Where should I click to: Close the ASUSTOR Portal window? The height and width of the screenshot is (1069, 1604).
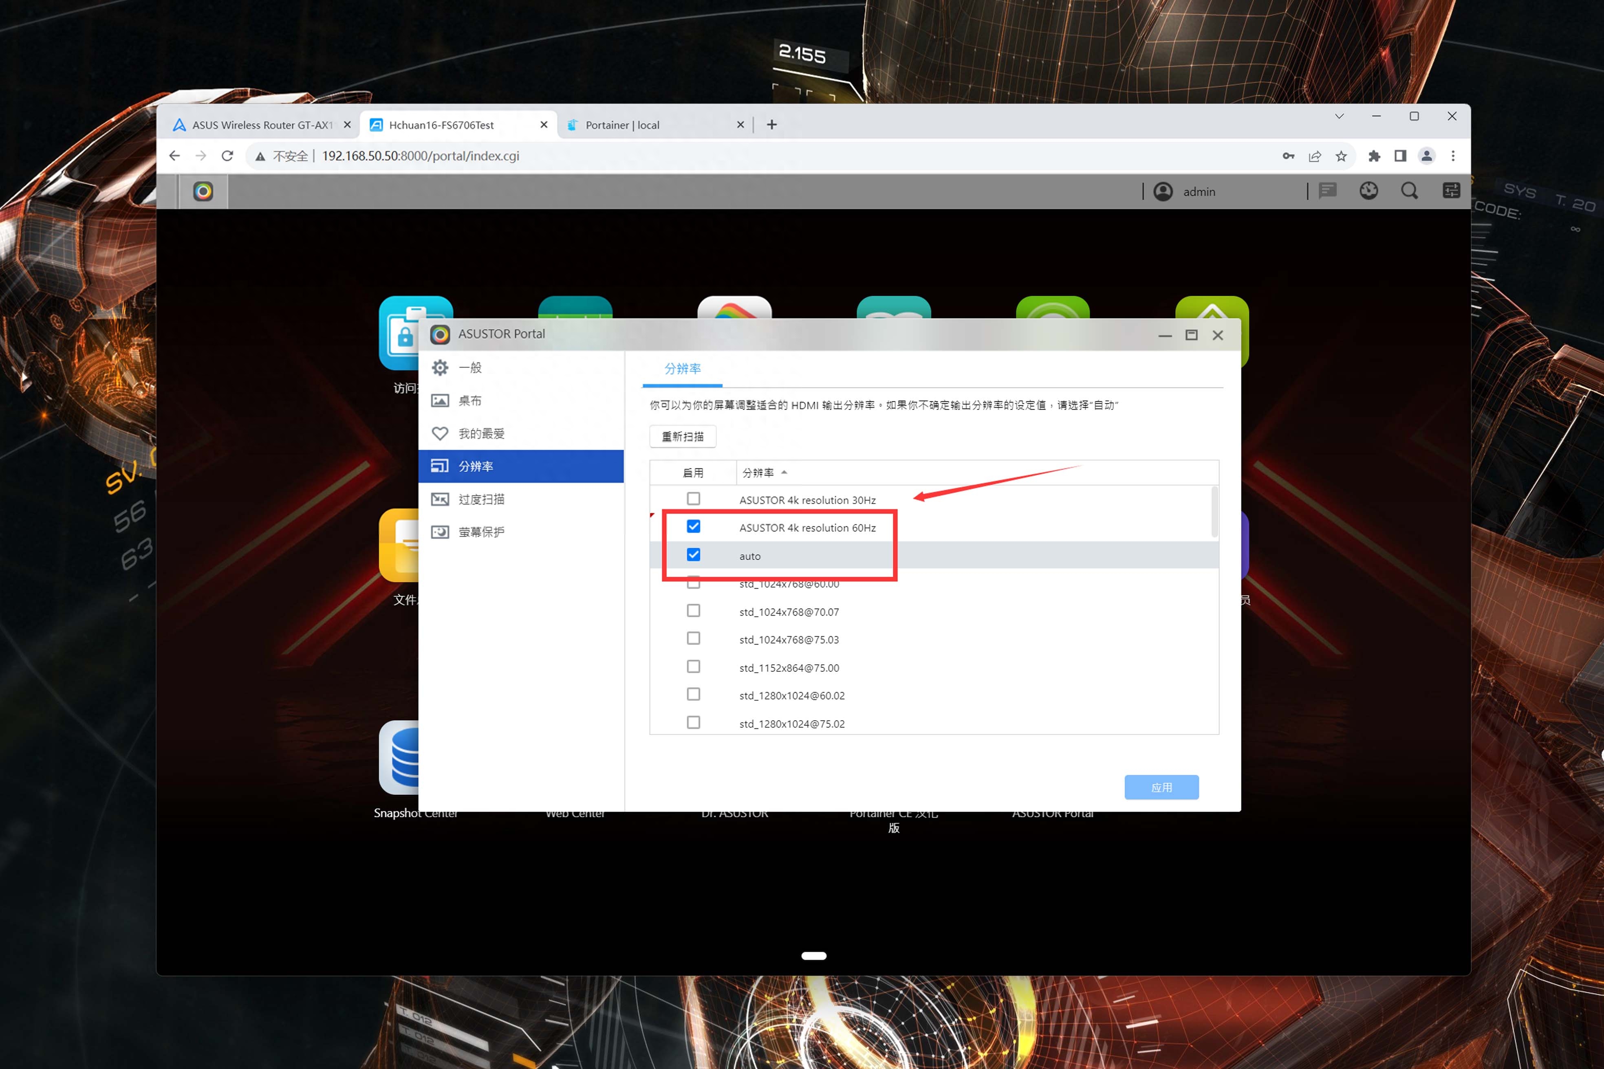[1218, 335]
